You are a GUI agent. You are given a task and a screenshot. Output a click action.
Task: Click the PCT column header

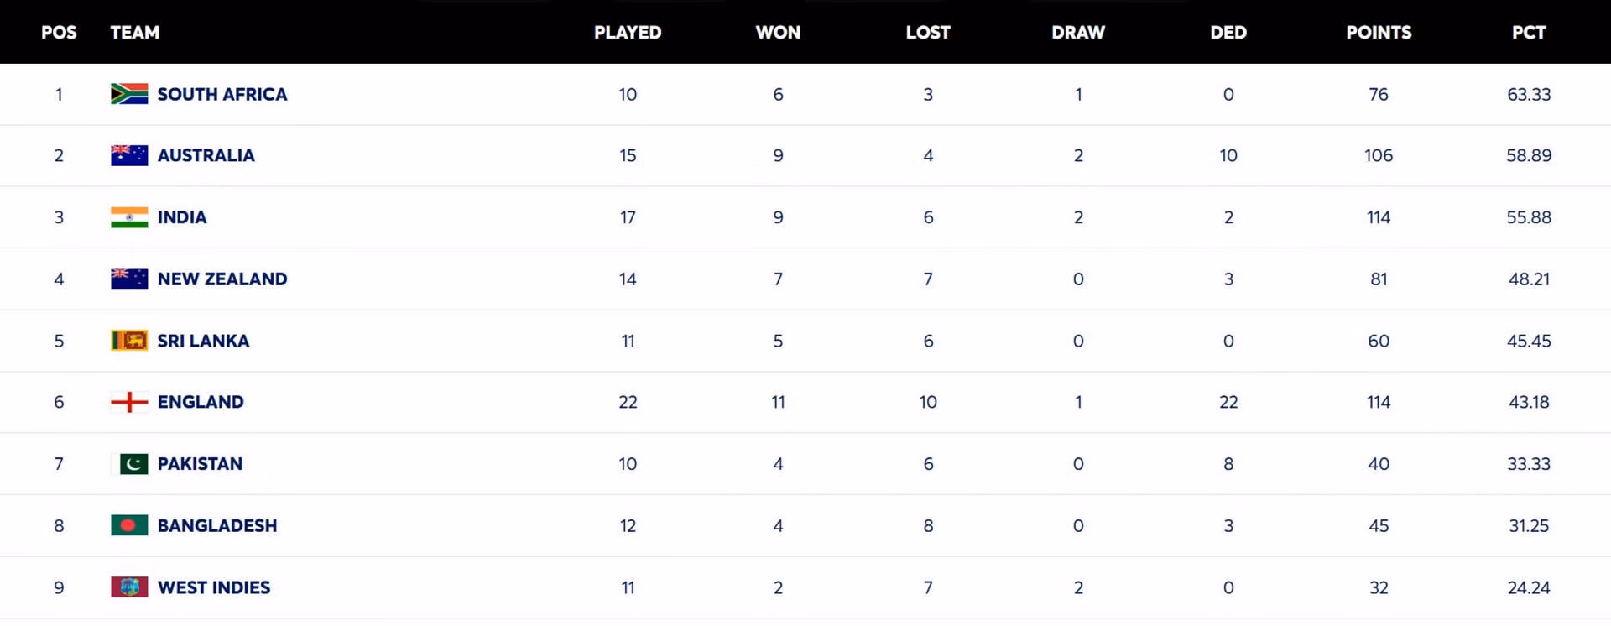click(x=1529, y=32)
